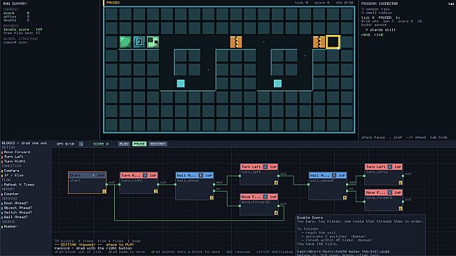Screen dimensions: 456x256
Task: Toggle the sensor rays checkbox
Action: pos(363,9)
